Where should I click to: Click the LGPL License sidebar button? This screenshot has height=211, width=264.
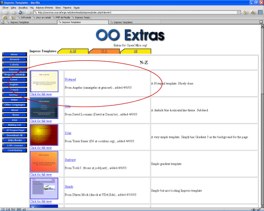(14, 146)
